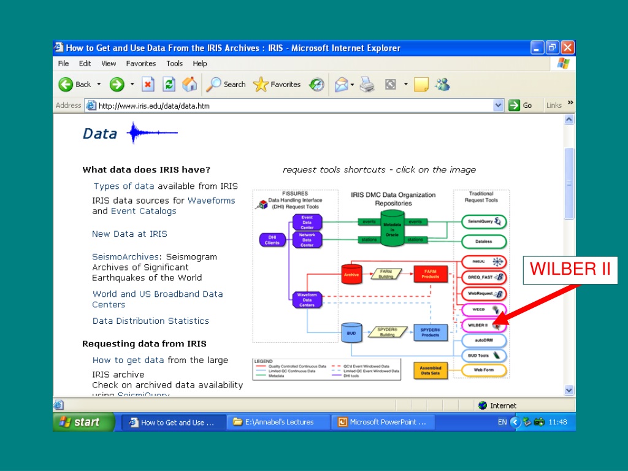The width and height of the screenshot is (628, 471).
Task: Click Assembled Data Sets box
Action: 431,370
